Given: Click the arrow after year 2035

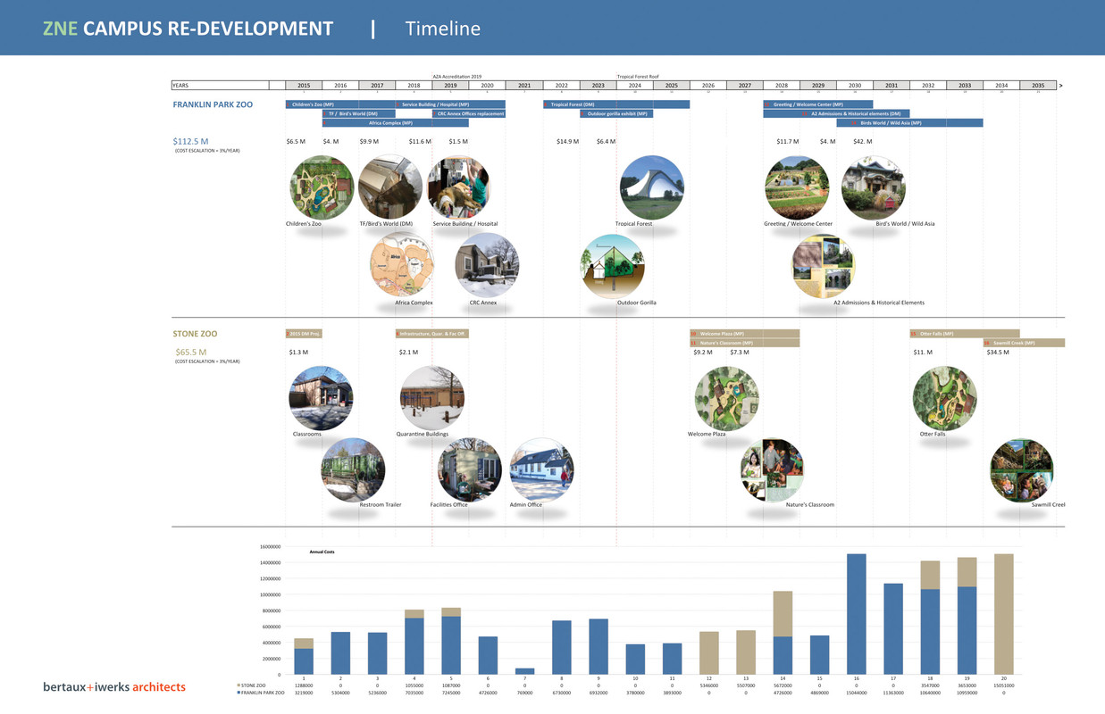Looking at the screenshot, I should coord(1060,86).
